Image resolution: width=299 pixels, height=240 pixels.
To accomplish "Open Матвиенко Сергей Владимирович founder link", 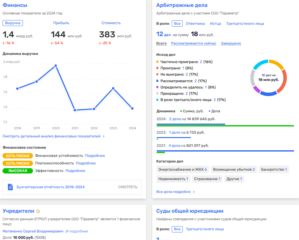I will click(x=33, y=231).
